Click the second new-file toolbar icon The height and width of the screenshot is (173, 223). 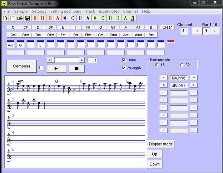point(13,18)
